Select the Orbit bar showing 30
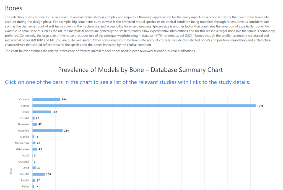This screenshot has width=283, height=190. tap(34, 168)
